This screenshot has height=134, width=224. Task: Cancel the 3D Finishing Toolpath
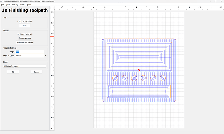[x=36, y=72]
